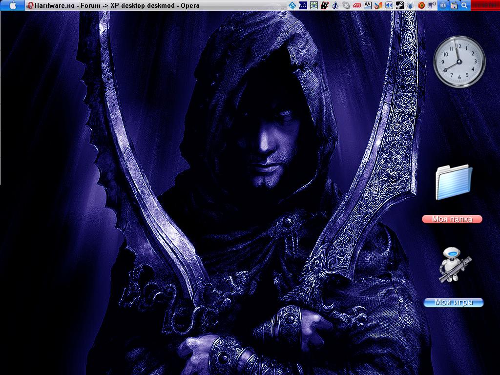Click the analog clock desktop widget

(x=459, y=62)
